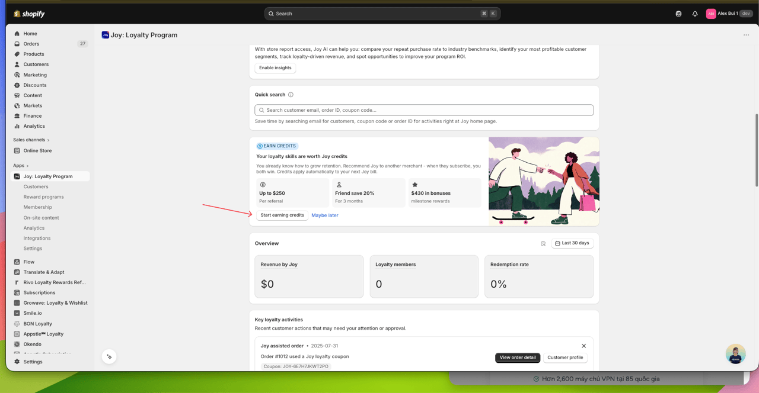The image size is (759, 393).
Task: Open the Alex Bui 1 account menu
Action: (x=729, y=14)
